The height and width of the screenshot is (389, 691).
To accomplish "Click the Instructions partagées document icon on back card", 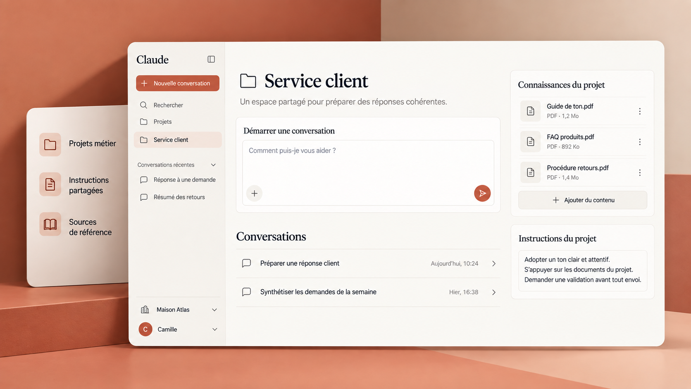I will 50,184.
